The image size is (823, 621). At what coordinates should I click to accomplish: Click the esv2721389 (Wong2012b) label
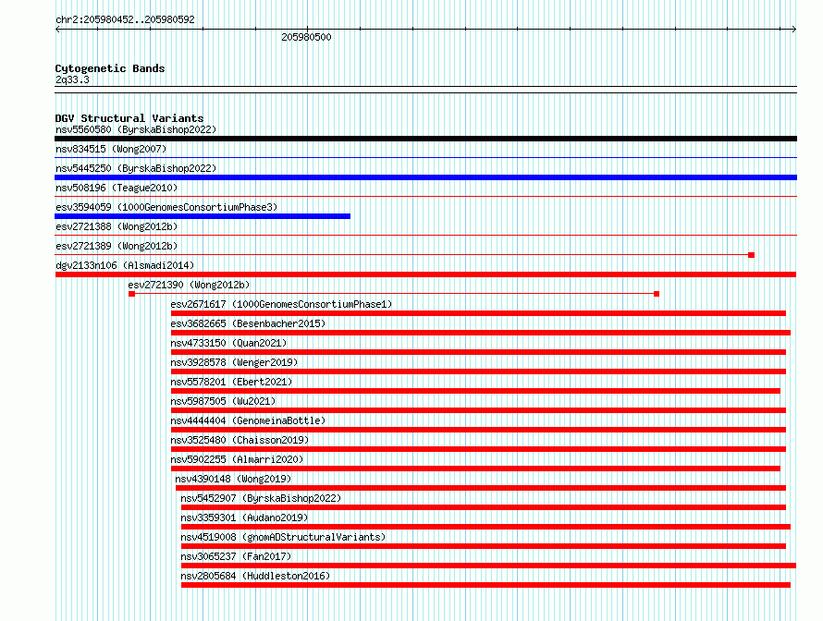coord(117,246)
